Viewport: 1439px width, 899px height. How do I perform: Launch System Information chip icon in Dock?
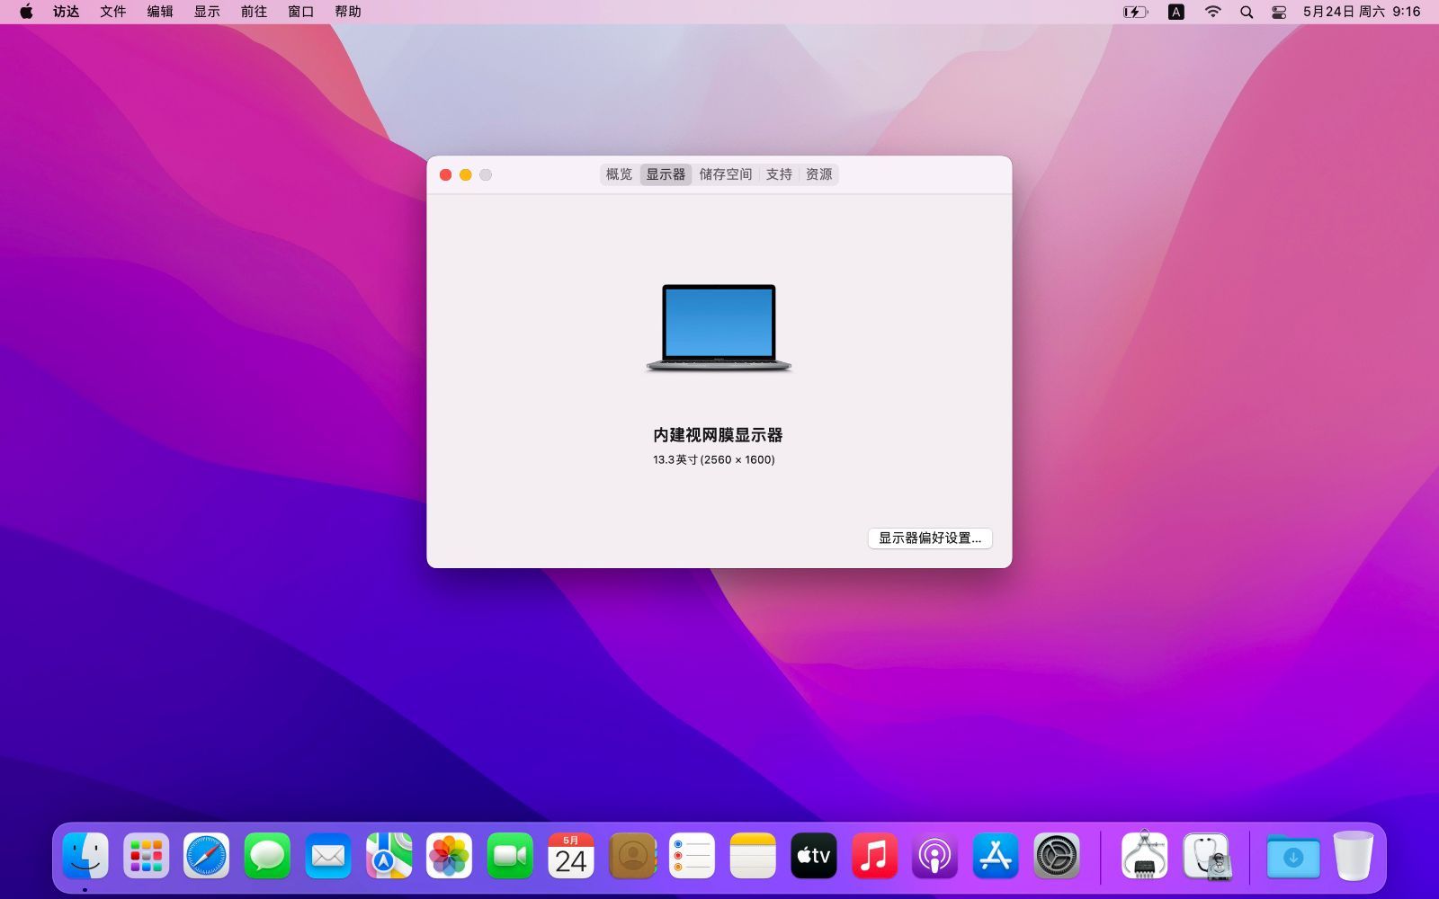1144,855
